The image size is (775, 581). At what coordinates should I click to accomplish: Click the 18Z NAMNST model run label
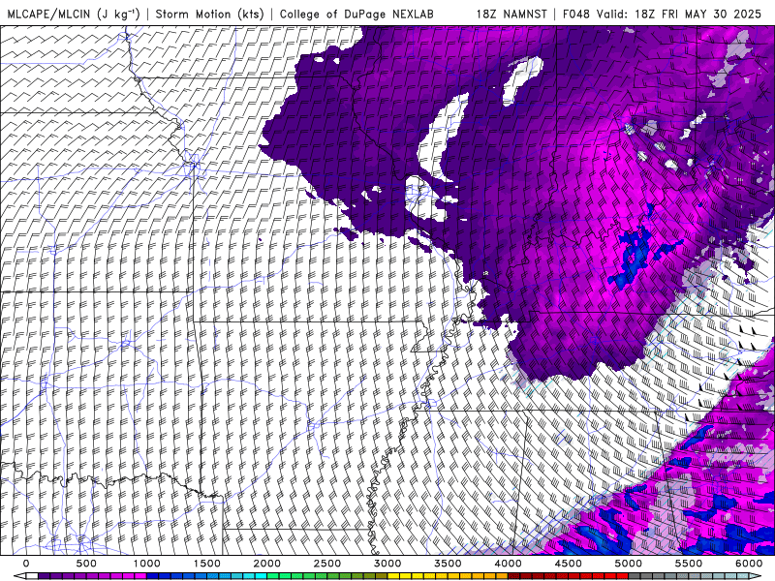click(511, 14)
